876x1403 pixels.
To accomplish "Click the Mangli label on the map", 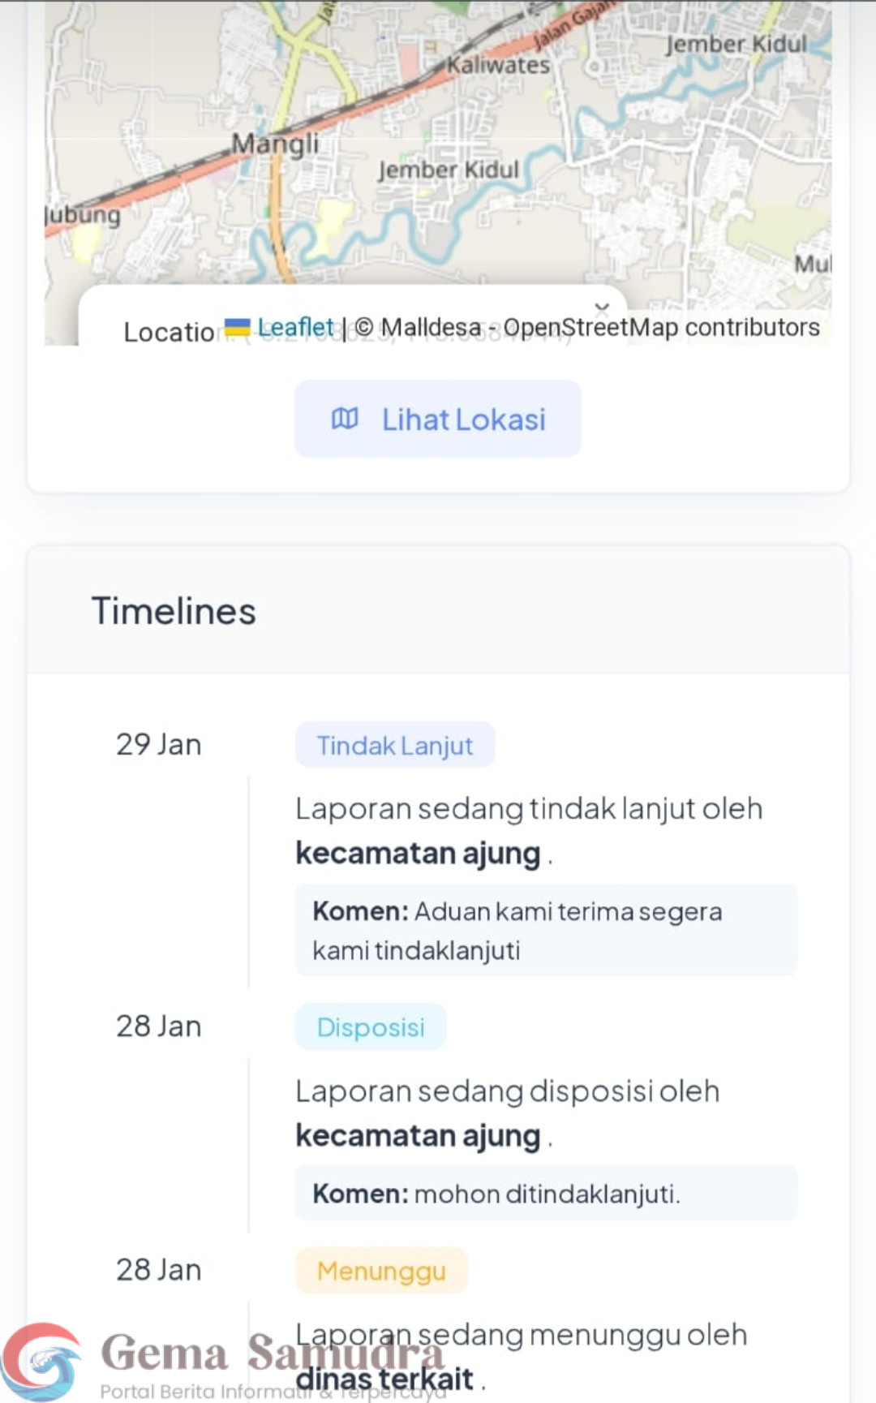I will click(x=275, y=144).
